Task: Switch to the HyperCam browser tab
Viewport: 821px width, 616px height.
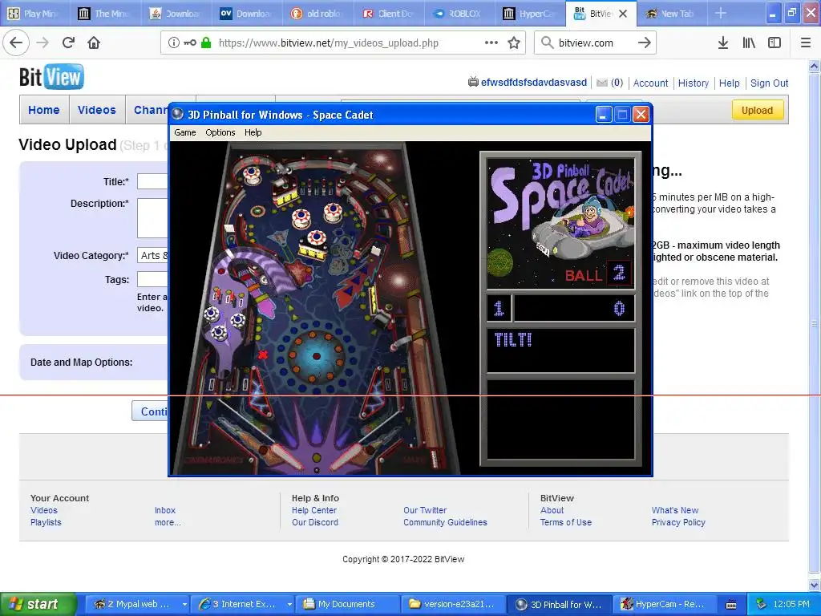Action: tap(529, 14)
